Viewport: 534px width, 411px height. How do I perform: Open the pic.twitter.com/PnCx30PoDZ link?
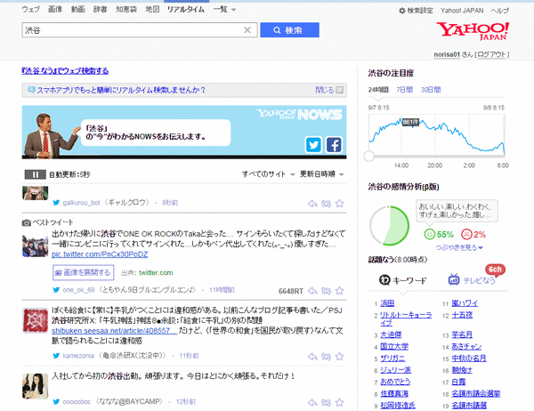tap(100, 254)
